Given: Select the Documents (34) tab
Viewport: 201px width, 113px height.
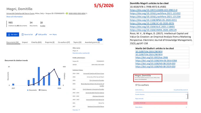Looking at the screenshot, I should click(12, 42).
